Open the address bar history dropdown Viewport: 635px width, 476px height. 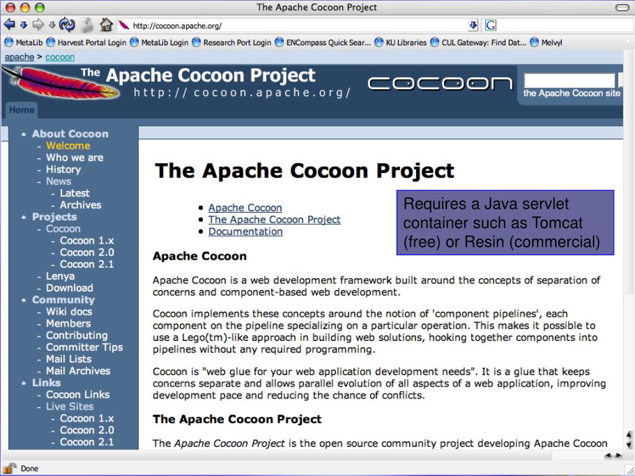click(x=473, y=25)
